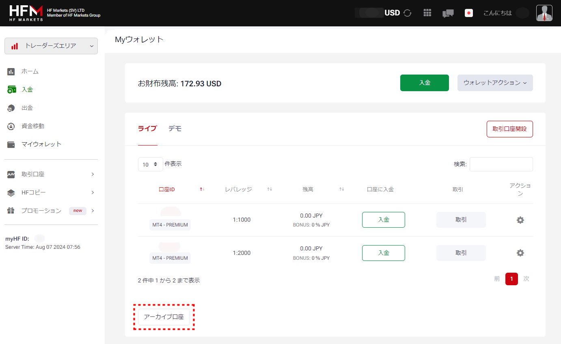Expand the プロモーション sidebar submenu
Viewport: 561px width, 344px height.
[93, 211]
